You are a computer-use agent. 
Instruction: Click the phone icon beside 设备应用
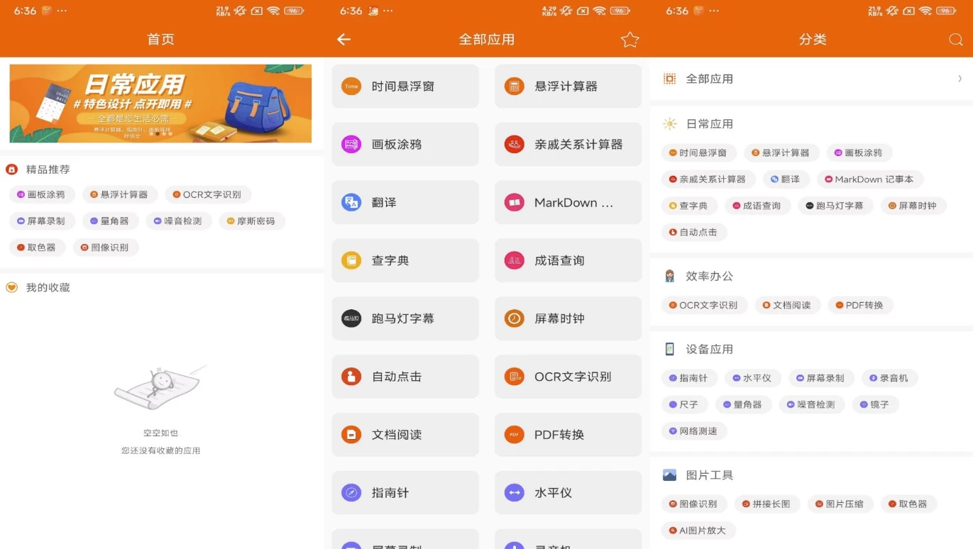point(669,349)
